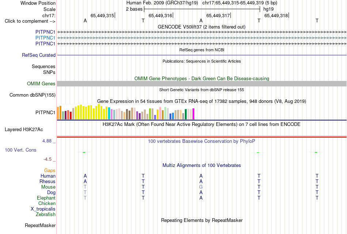Click the magenta bar in GTEx chart

click(194, 114)
